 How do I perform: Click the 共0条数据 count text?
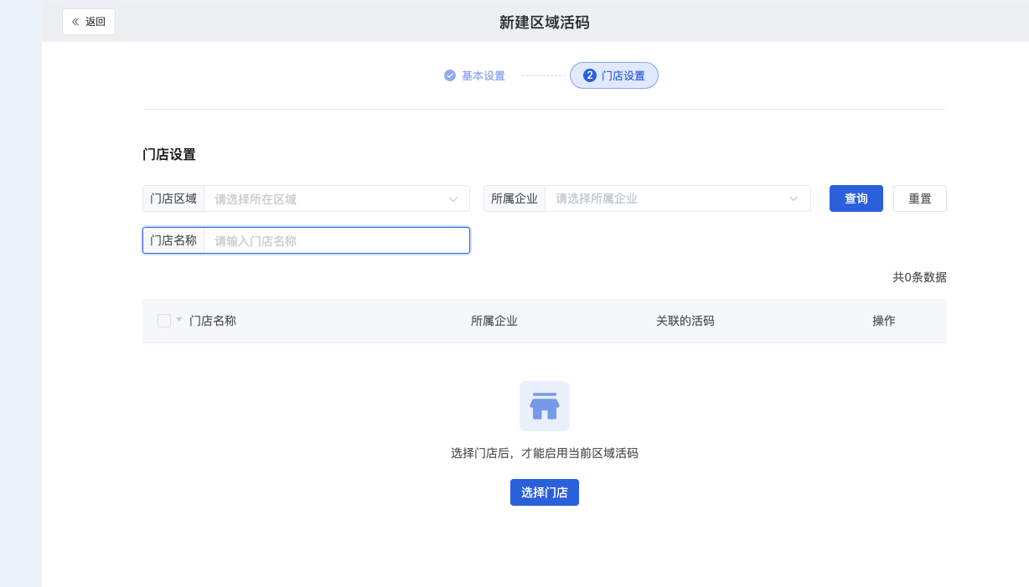point(919,277)
